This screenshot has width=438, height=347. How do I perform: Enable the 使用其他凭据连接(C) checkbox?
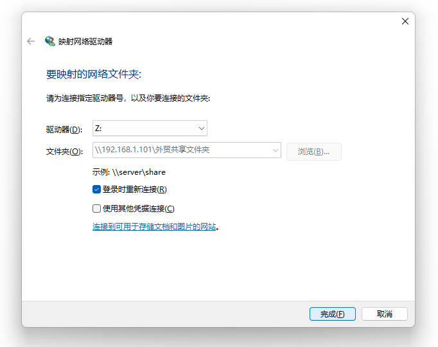[x=97, y=208]
